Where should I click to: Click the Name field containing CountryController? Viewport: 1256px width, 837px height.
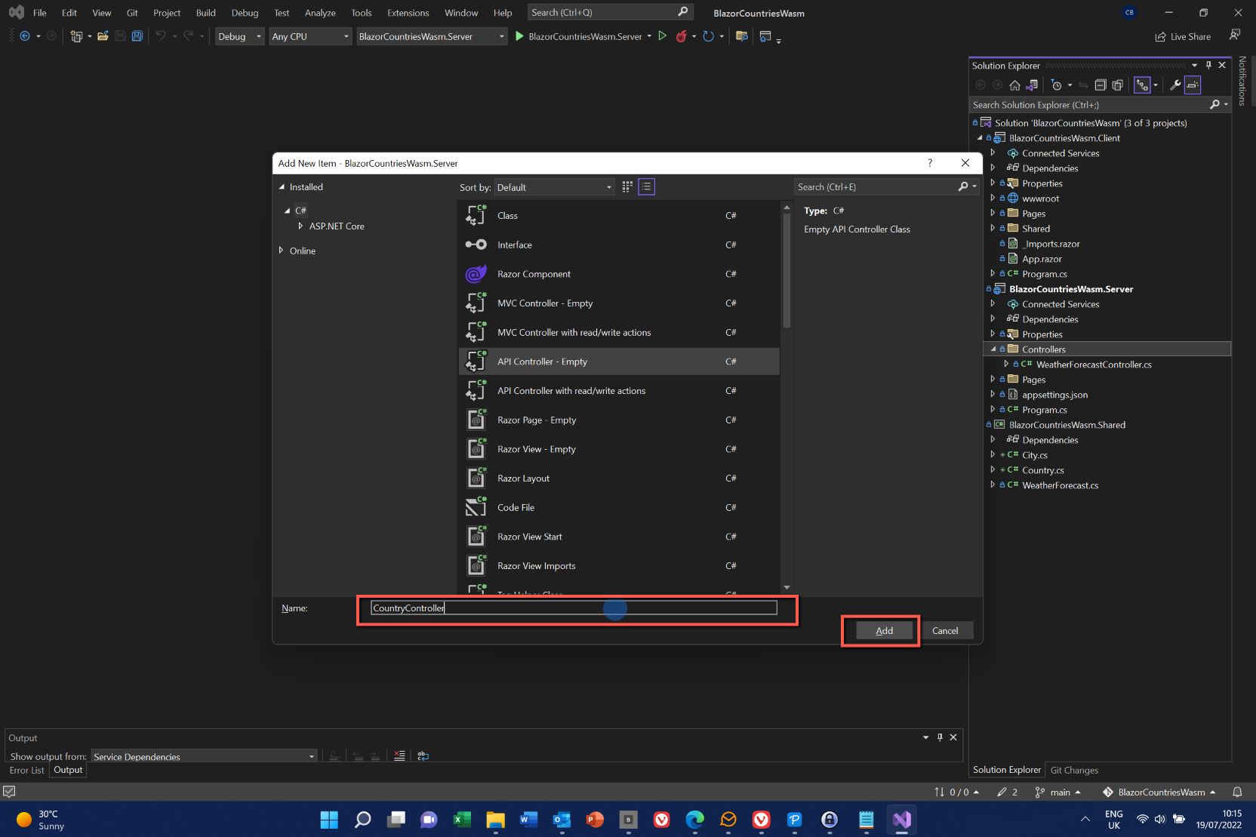coord(574,608)
